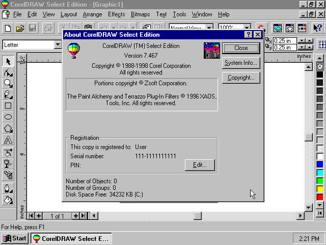
Task: Pick the green color swatch
Action: click(x=320, y=181)
